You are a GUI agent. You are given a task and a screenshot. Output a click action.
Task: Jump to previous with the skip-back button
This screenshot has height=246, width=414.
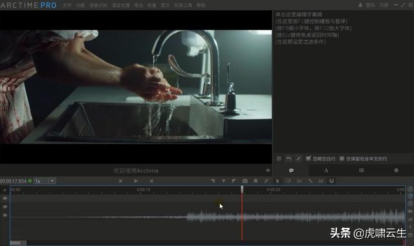(x=120, y=181)
